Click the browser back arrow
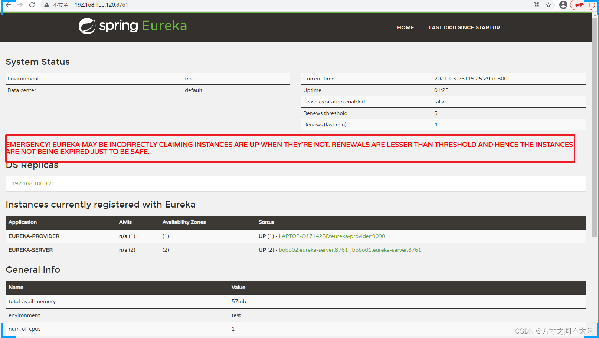The height and width of the screenshot is (338, 599). coord(8,5)
